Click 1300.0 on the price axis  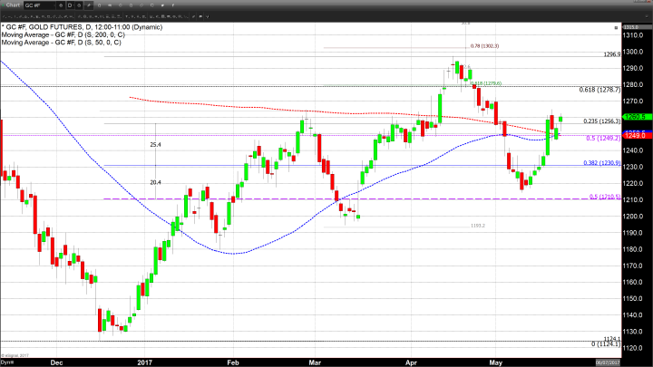pyautogui.click(x=633, y=52)
